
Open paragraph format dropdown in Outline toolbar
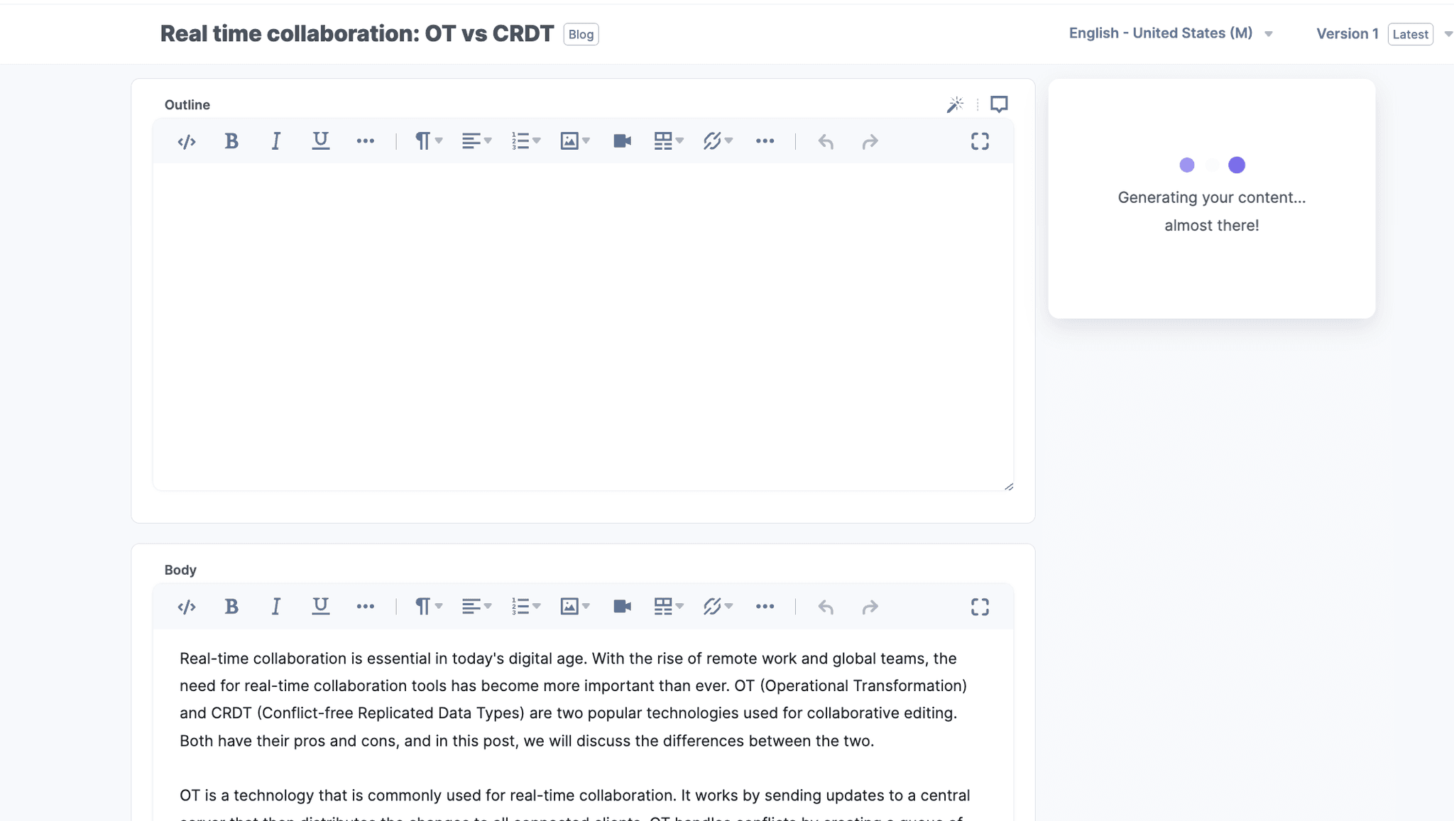point(428,141)
